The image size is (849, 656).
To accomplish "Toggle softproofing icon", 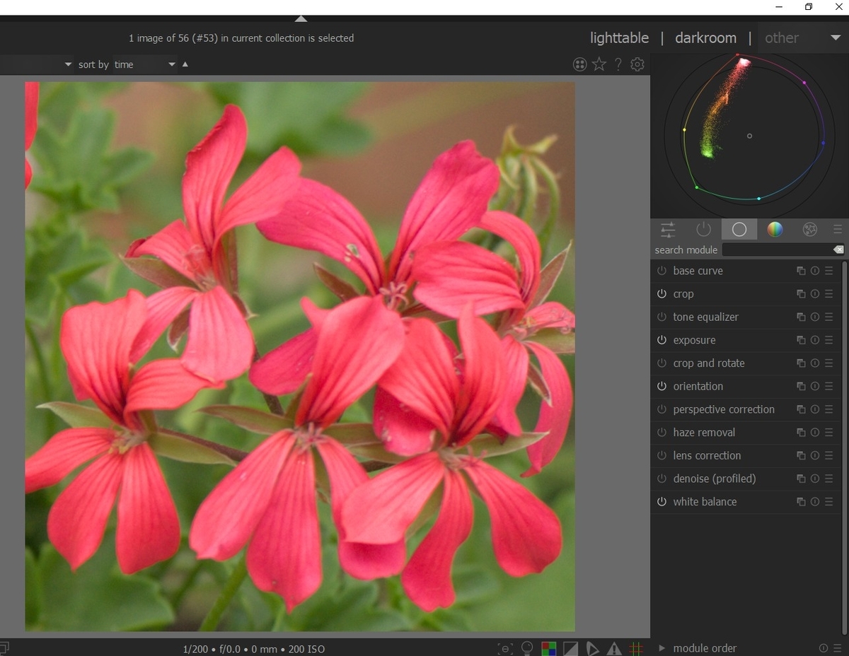I will click(592, 648).
